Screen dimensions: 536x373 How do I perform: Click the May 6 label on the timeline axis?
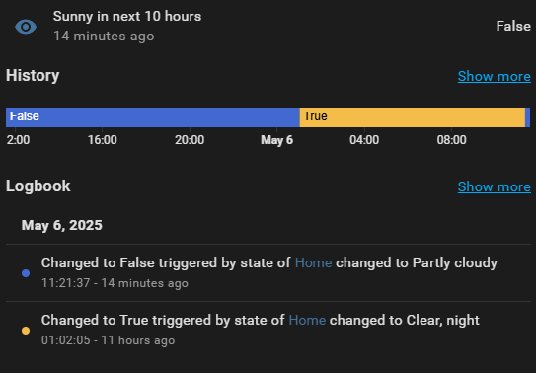277,140
